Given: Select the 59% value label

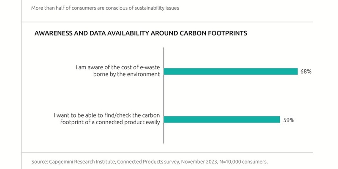Looking at the screenshot, I should coord(289,120).
